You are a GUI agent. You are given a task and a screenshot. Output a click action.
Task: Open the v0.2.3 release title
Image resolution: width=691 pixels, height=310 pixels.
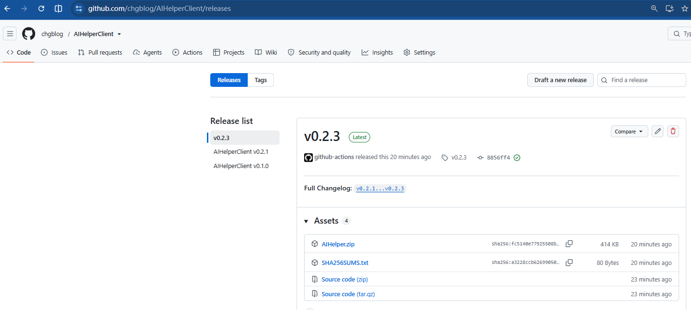pos(322,137)
